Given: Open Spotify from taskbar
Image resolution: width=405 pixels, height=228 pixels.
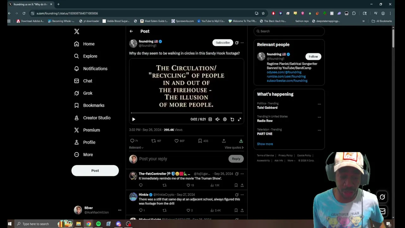Looking at the screenshot, I should 98,224.
